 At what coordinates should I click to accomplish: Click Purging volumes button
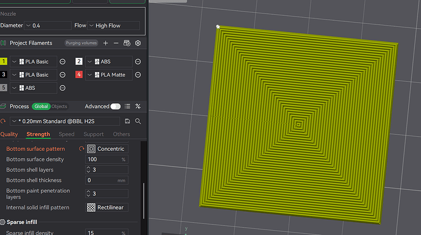(x=81, y=43)
